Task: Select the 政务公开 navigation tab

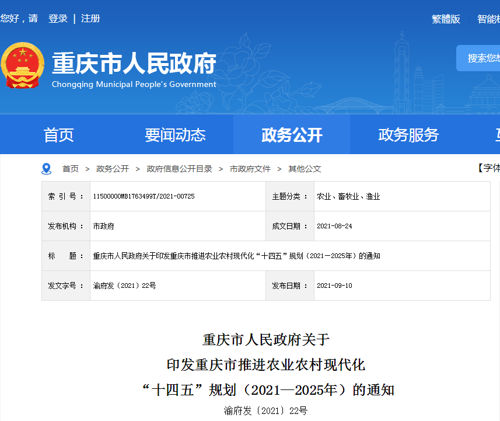Action: (x=292, y=134)
